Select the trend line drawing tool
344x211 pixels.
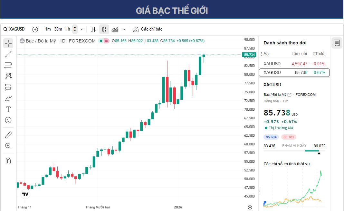point(8,54)
